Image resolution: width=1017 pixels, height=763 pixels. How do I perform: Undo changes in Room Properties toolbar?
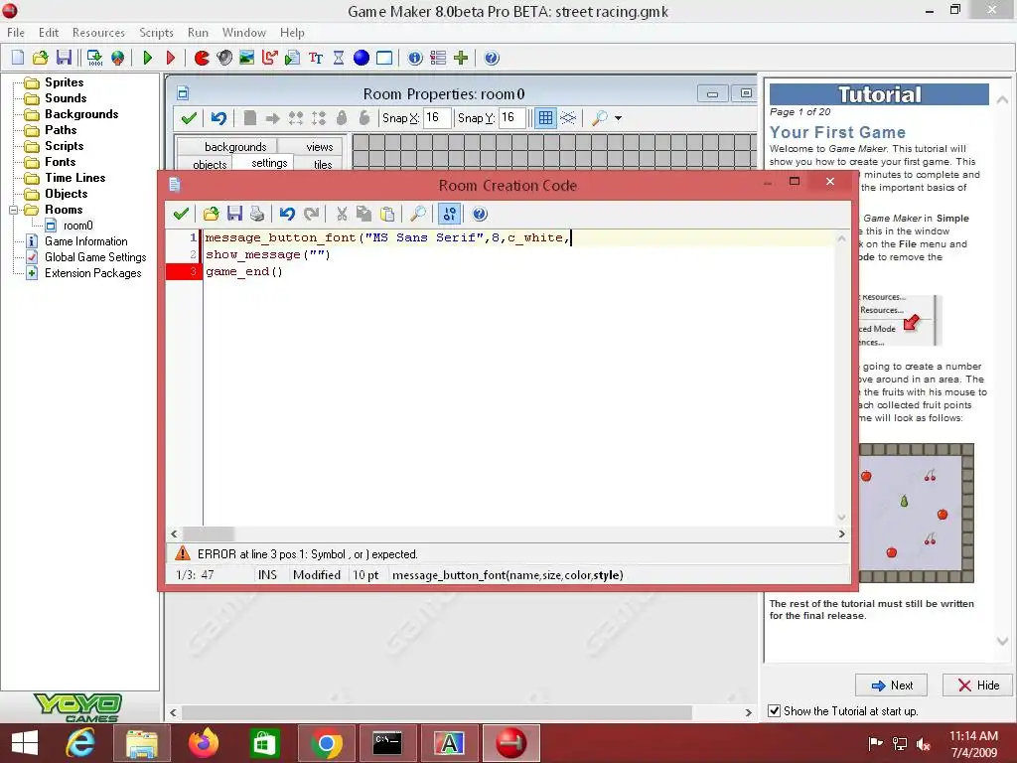pyautogui.click(x=218, y=118)
